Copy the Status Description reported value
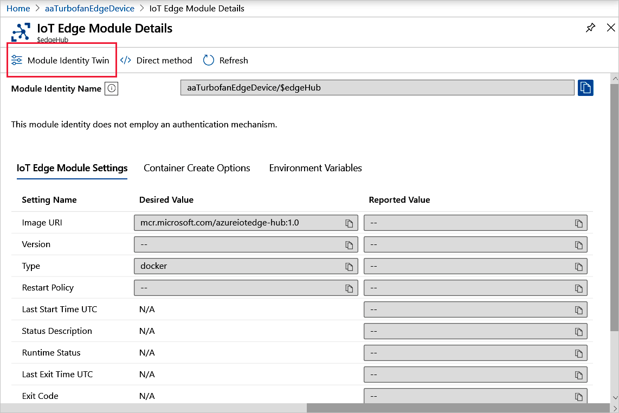619x413 pixels. click(x=579, y=331)
